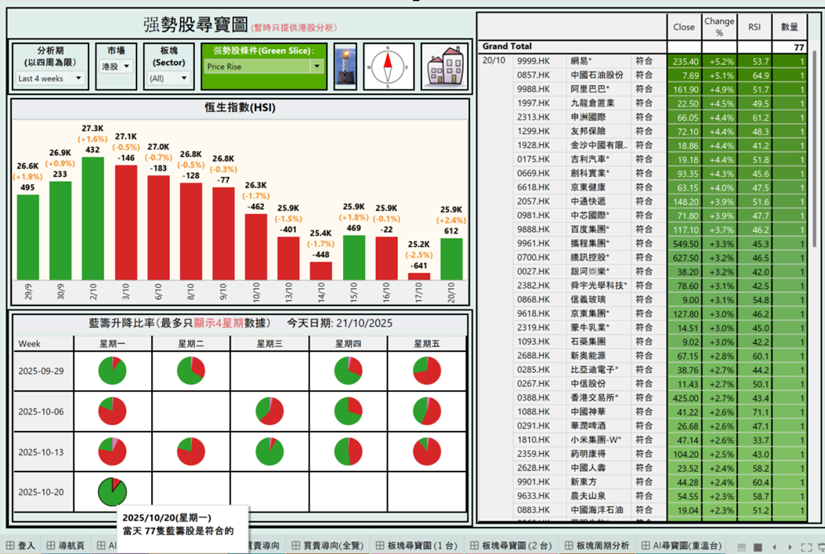Switch to the 登入 tab
The height and width of the screenshot is (554, 825).
[21, 545]
